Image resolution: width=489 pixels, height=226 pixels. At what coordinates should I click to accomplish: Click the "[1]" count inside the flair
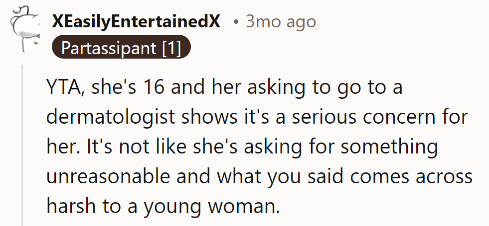[x=171, y=49]
